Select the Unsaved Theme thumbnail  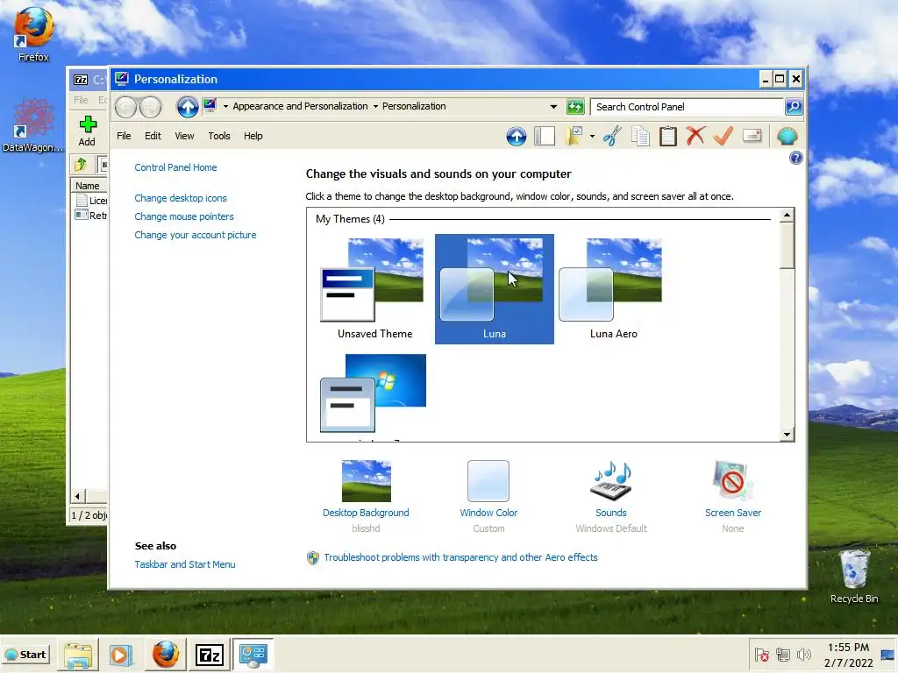tap(374, 289)
